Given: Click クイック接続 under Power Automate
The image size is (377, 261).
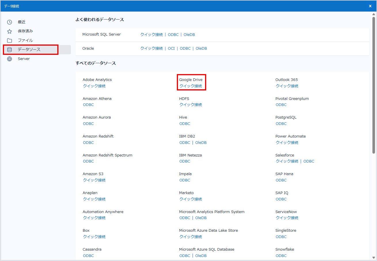Looking at the screenshot, I should 287,143.
